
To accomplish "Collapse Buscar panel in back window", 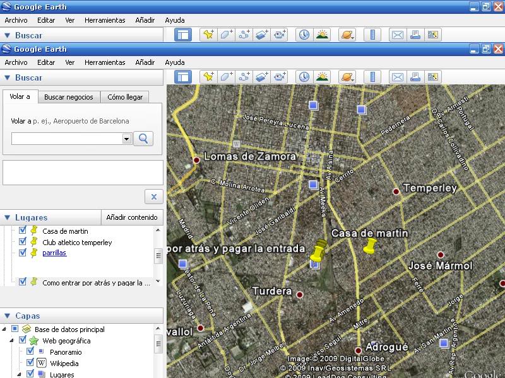I will pos(8,35).
